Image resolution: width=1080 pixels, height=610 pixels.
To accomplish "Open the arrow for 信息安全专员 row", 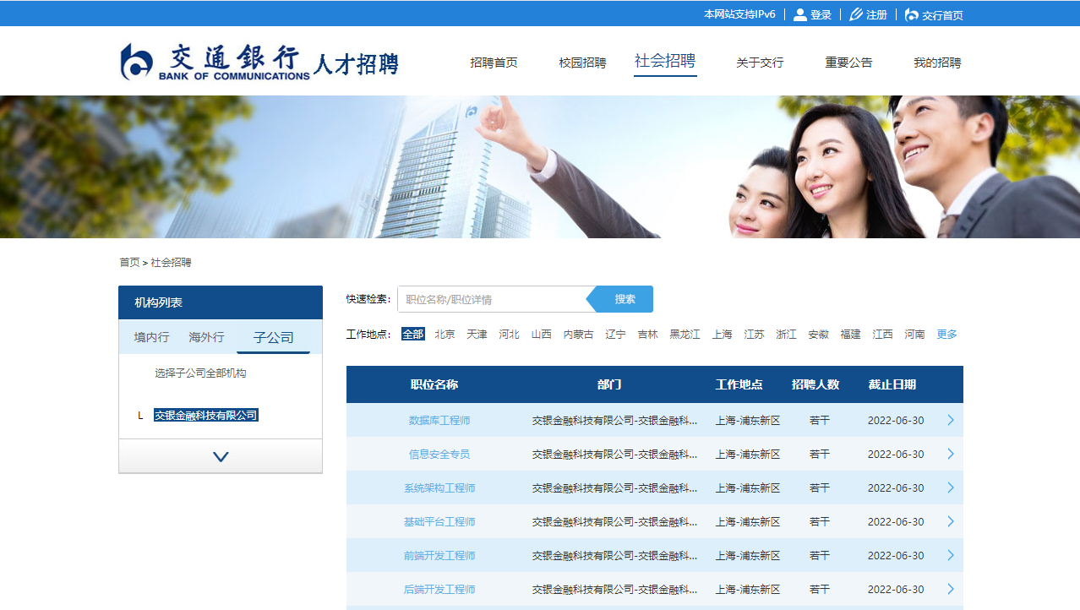I will (951, 454).
